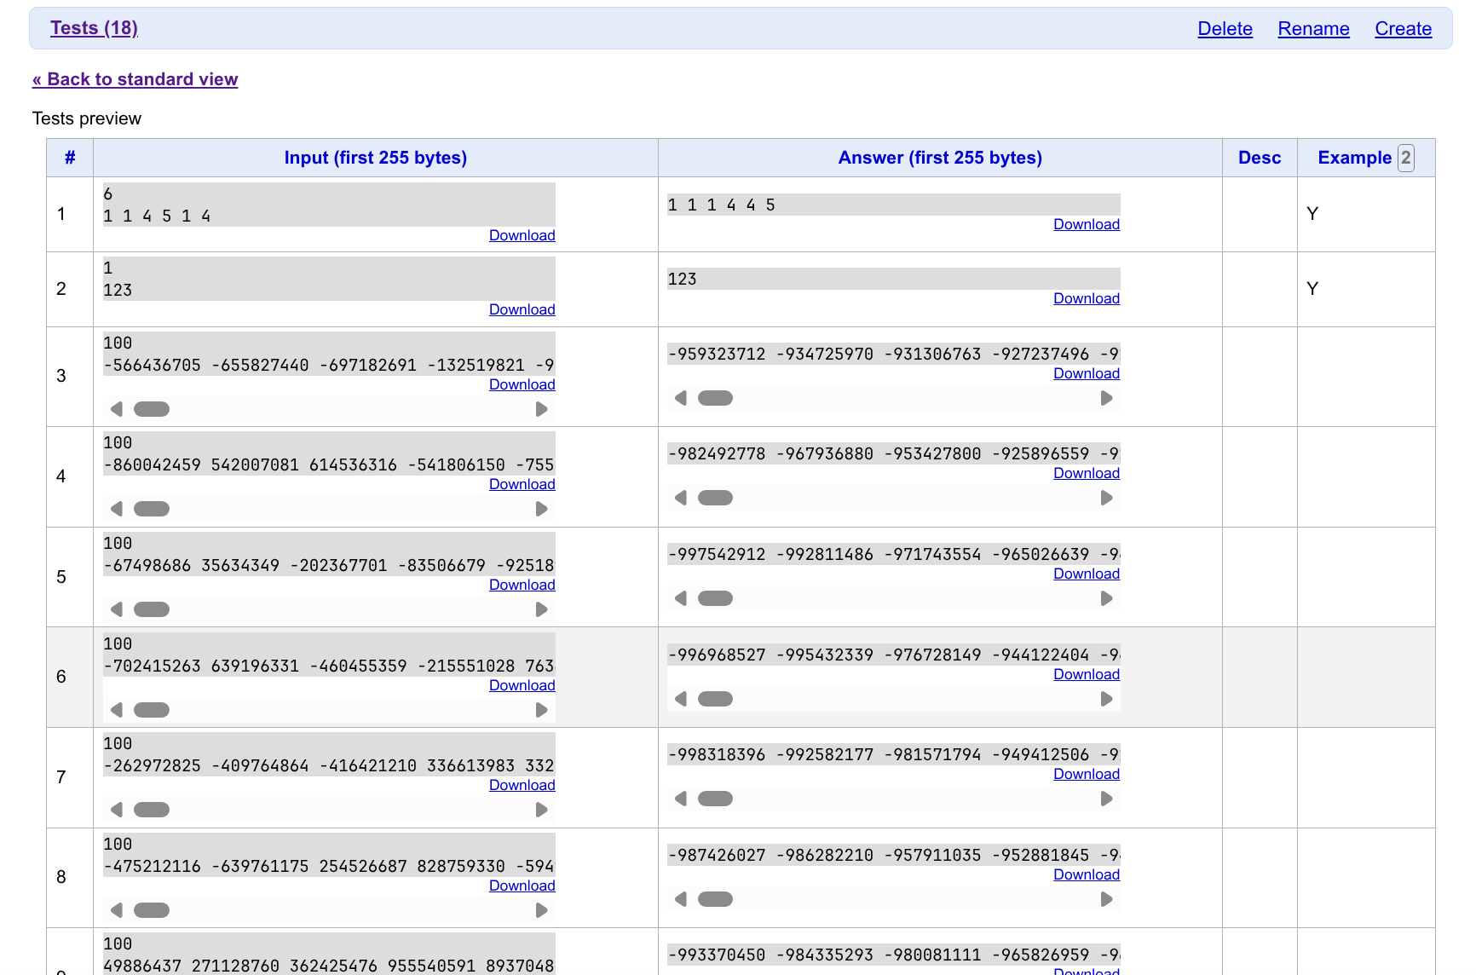Open the Tests (18) section heading

click(94, 28)
